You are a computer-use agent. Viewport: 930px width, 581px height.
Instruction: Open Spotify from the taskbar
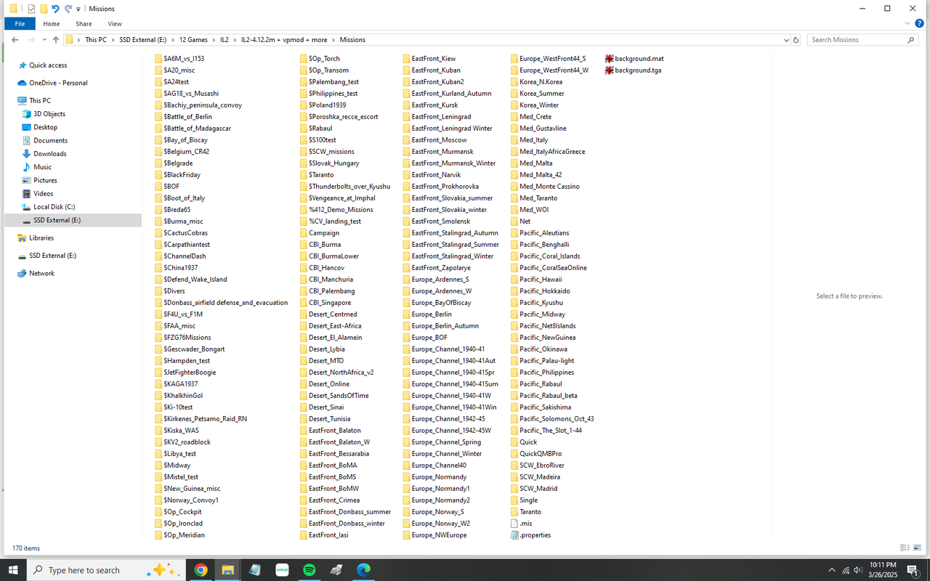point(309,570)
